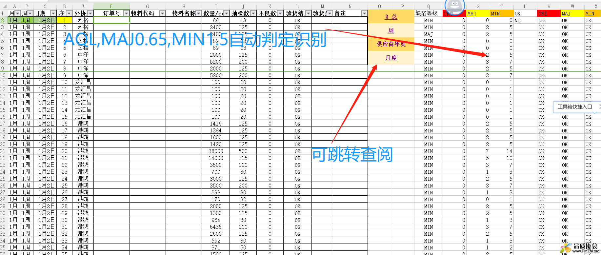Open the 数量/pc column filter dropdown
601x255 pixels.
pyautogui.click(x=226, y=13)
